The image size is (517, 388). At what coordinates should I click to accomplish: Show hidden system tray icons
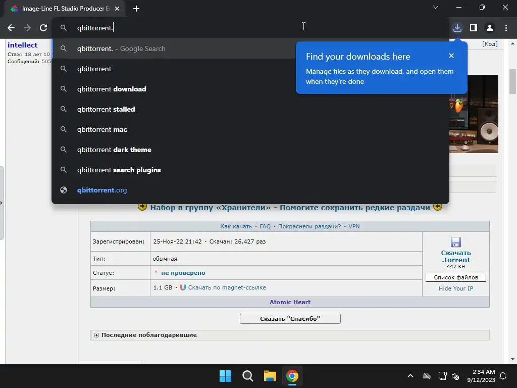coord(410,376)
